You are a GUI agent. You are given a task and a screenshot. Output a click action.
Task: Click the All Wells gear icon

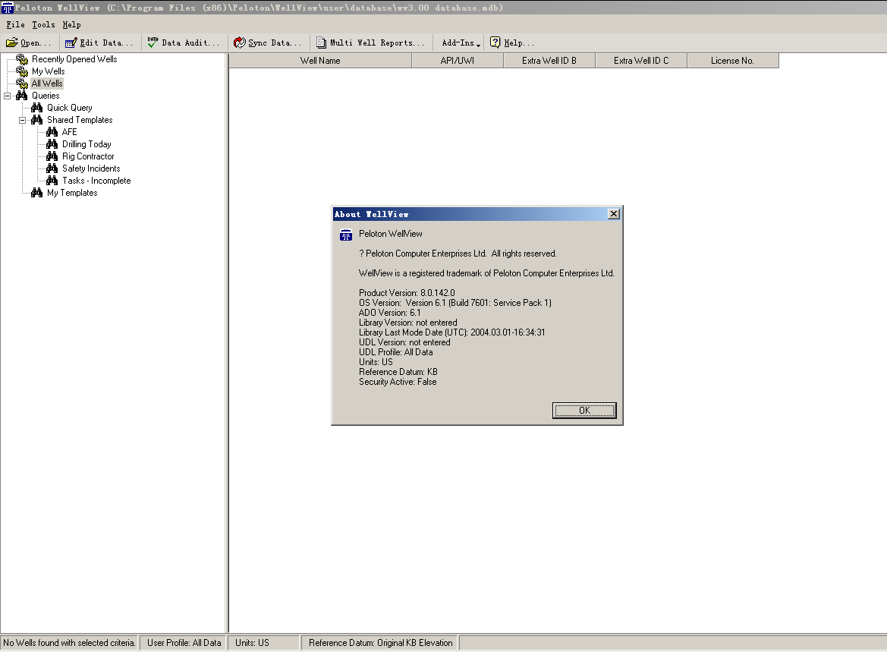click(x=22, y=83)
